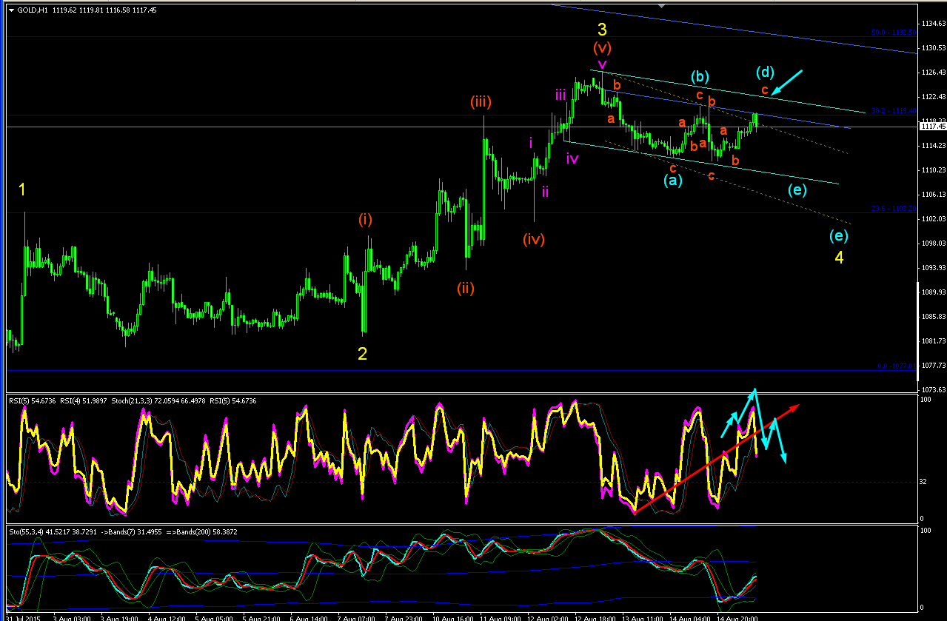Select the orange (ii) wave label

point(465,288)
